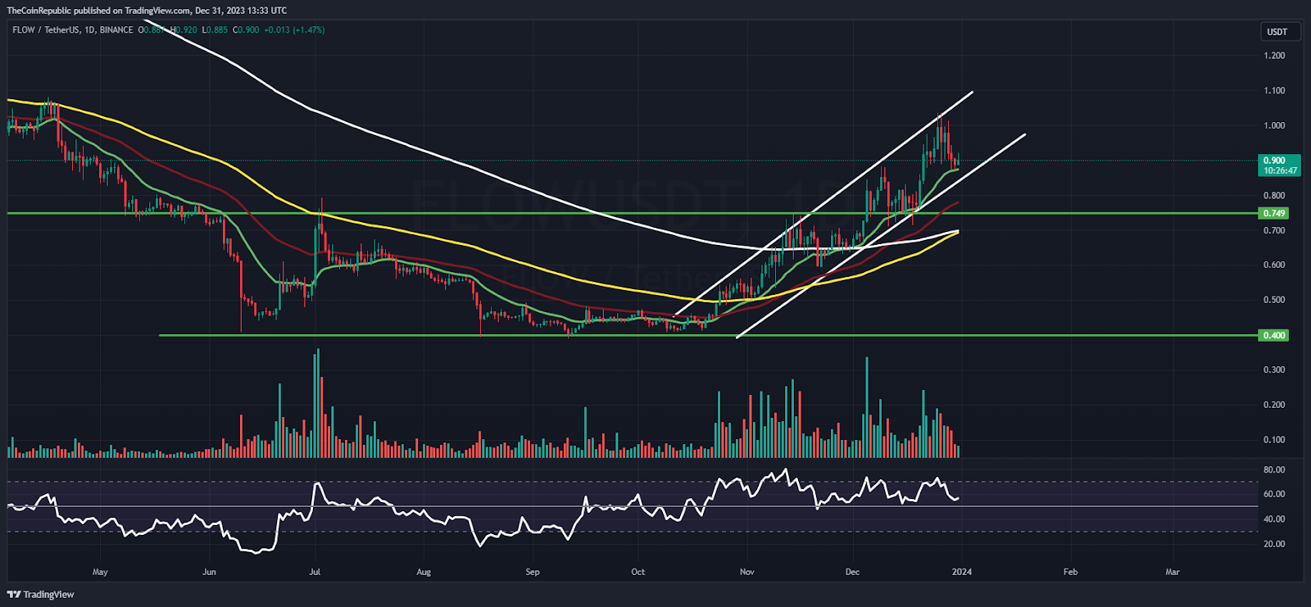Click the candle countdown timer 10:26:47
Image resolution: width=1311 pixels, height=607 pixels.
click(1280, 171)
